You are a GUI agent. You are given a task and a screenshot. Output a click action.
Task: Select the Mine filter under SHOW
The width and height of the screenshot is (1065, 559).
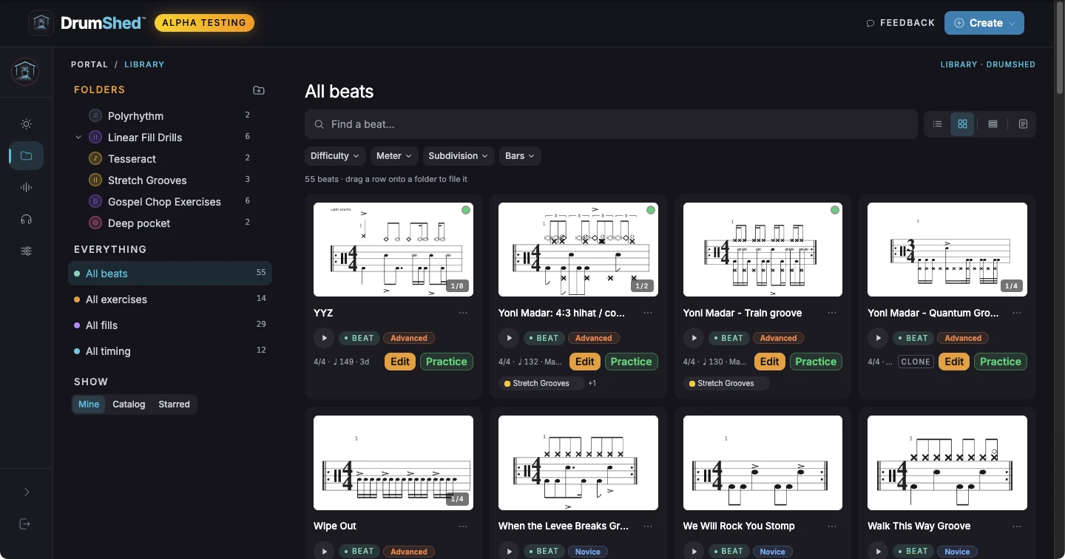[89, 404]
